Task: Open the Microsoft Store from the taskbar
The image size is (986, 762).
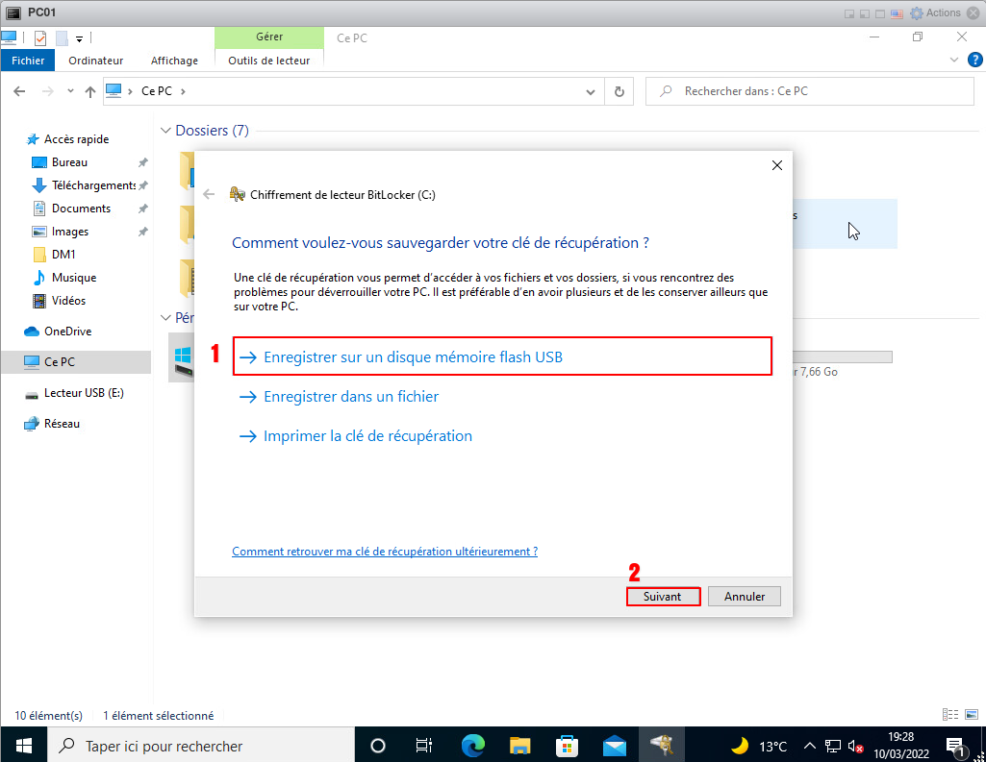Action: coord(568,746)
